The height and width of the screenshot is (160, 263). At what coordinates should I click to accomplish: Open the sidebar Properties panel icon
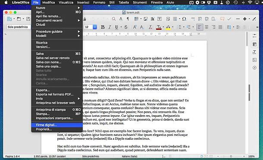[254, 44]
